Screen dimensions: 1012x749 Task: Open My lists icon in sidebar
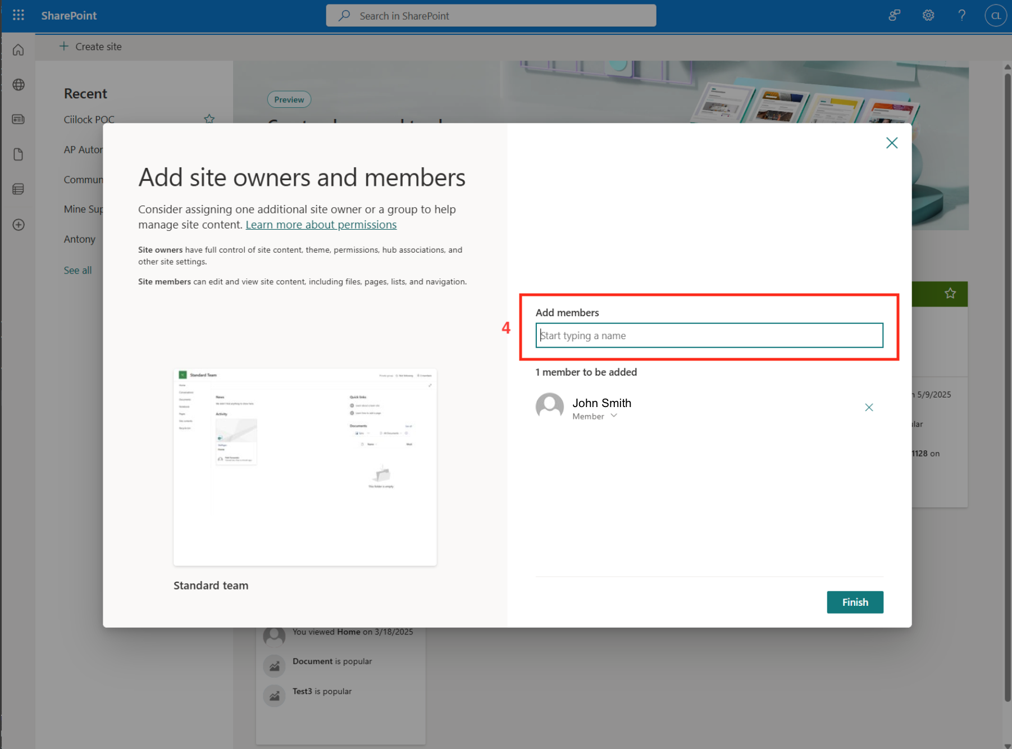click(x=19, y=189)
